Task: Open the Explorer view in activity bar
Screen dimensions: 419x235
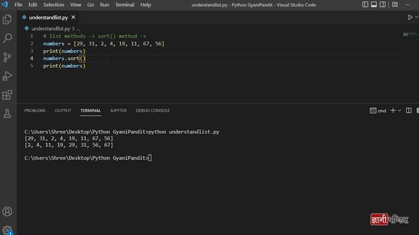Action: tap(7, 20)
